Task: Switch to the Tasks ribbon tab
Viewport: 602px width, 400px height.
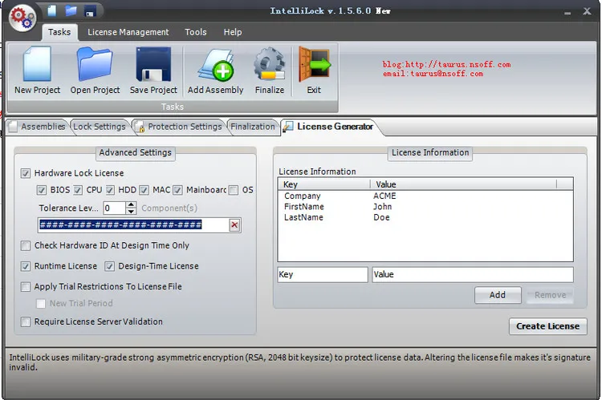Action: (x=59, y=32)
